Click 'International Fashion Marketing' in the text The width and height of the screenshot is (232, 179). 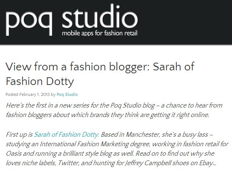click(x=84, y=144)
